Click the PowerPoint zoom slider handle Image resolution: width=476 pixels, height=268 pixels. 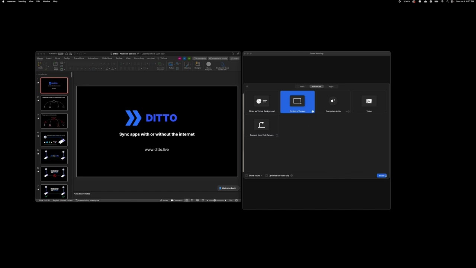[215, 200]
